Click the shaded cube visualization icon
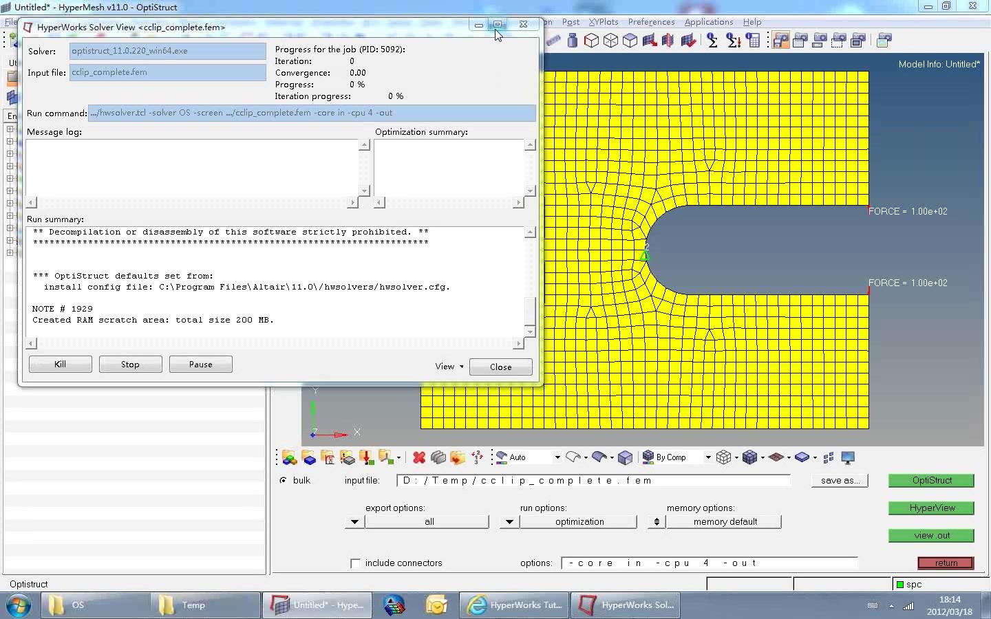 [625, 457]
